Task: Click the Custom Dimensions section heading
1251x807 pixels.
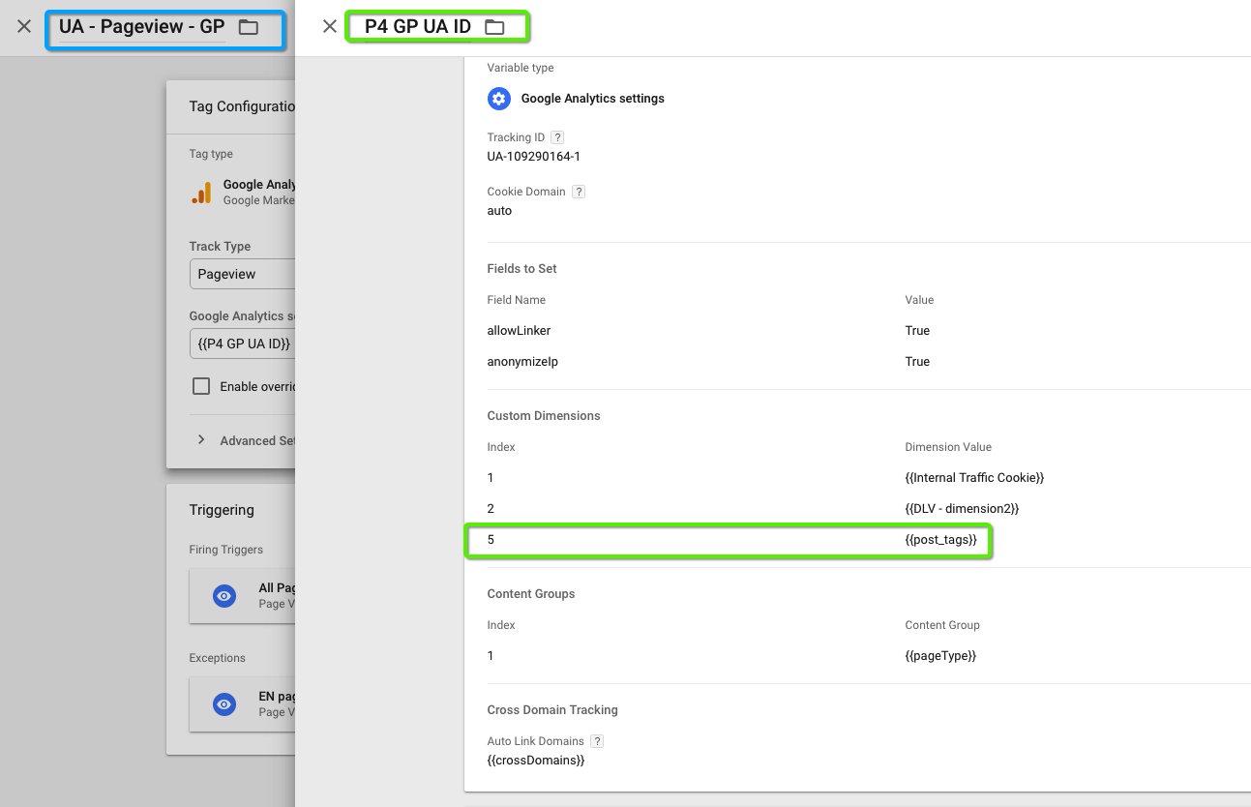Action: point(544,416)
